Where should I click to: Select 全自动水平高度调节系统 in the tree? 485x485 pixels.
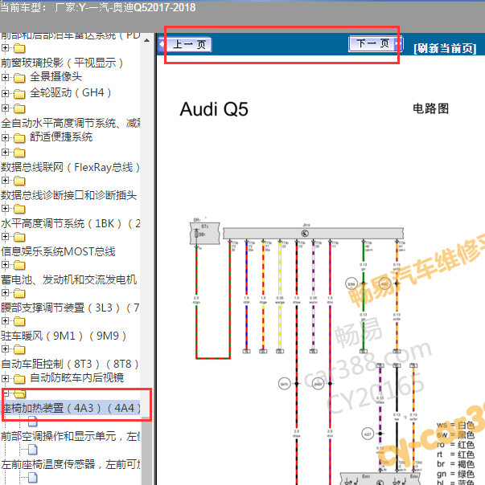point(70,123)
